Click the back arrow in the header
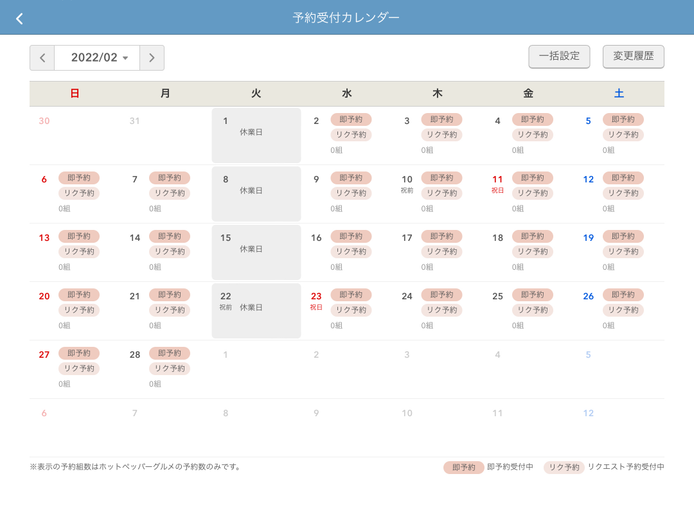The width and height of the screenshot is (694, 510). 19,17
